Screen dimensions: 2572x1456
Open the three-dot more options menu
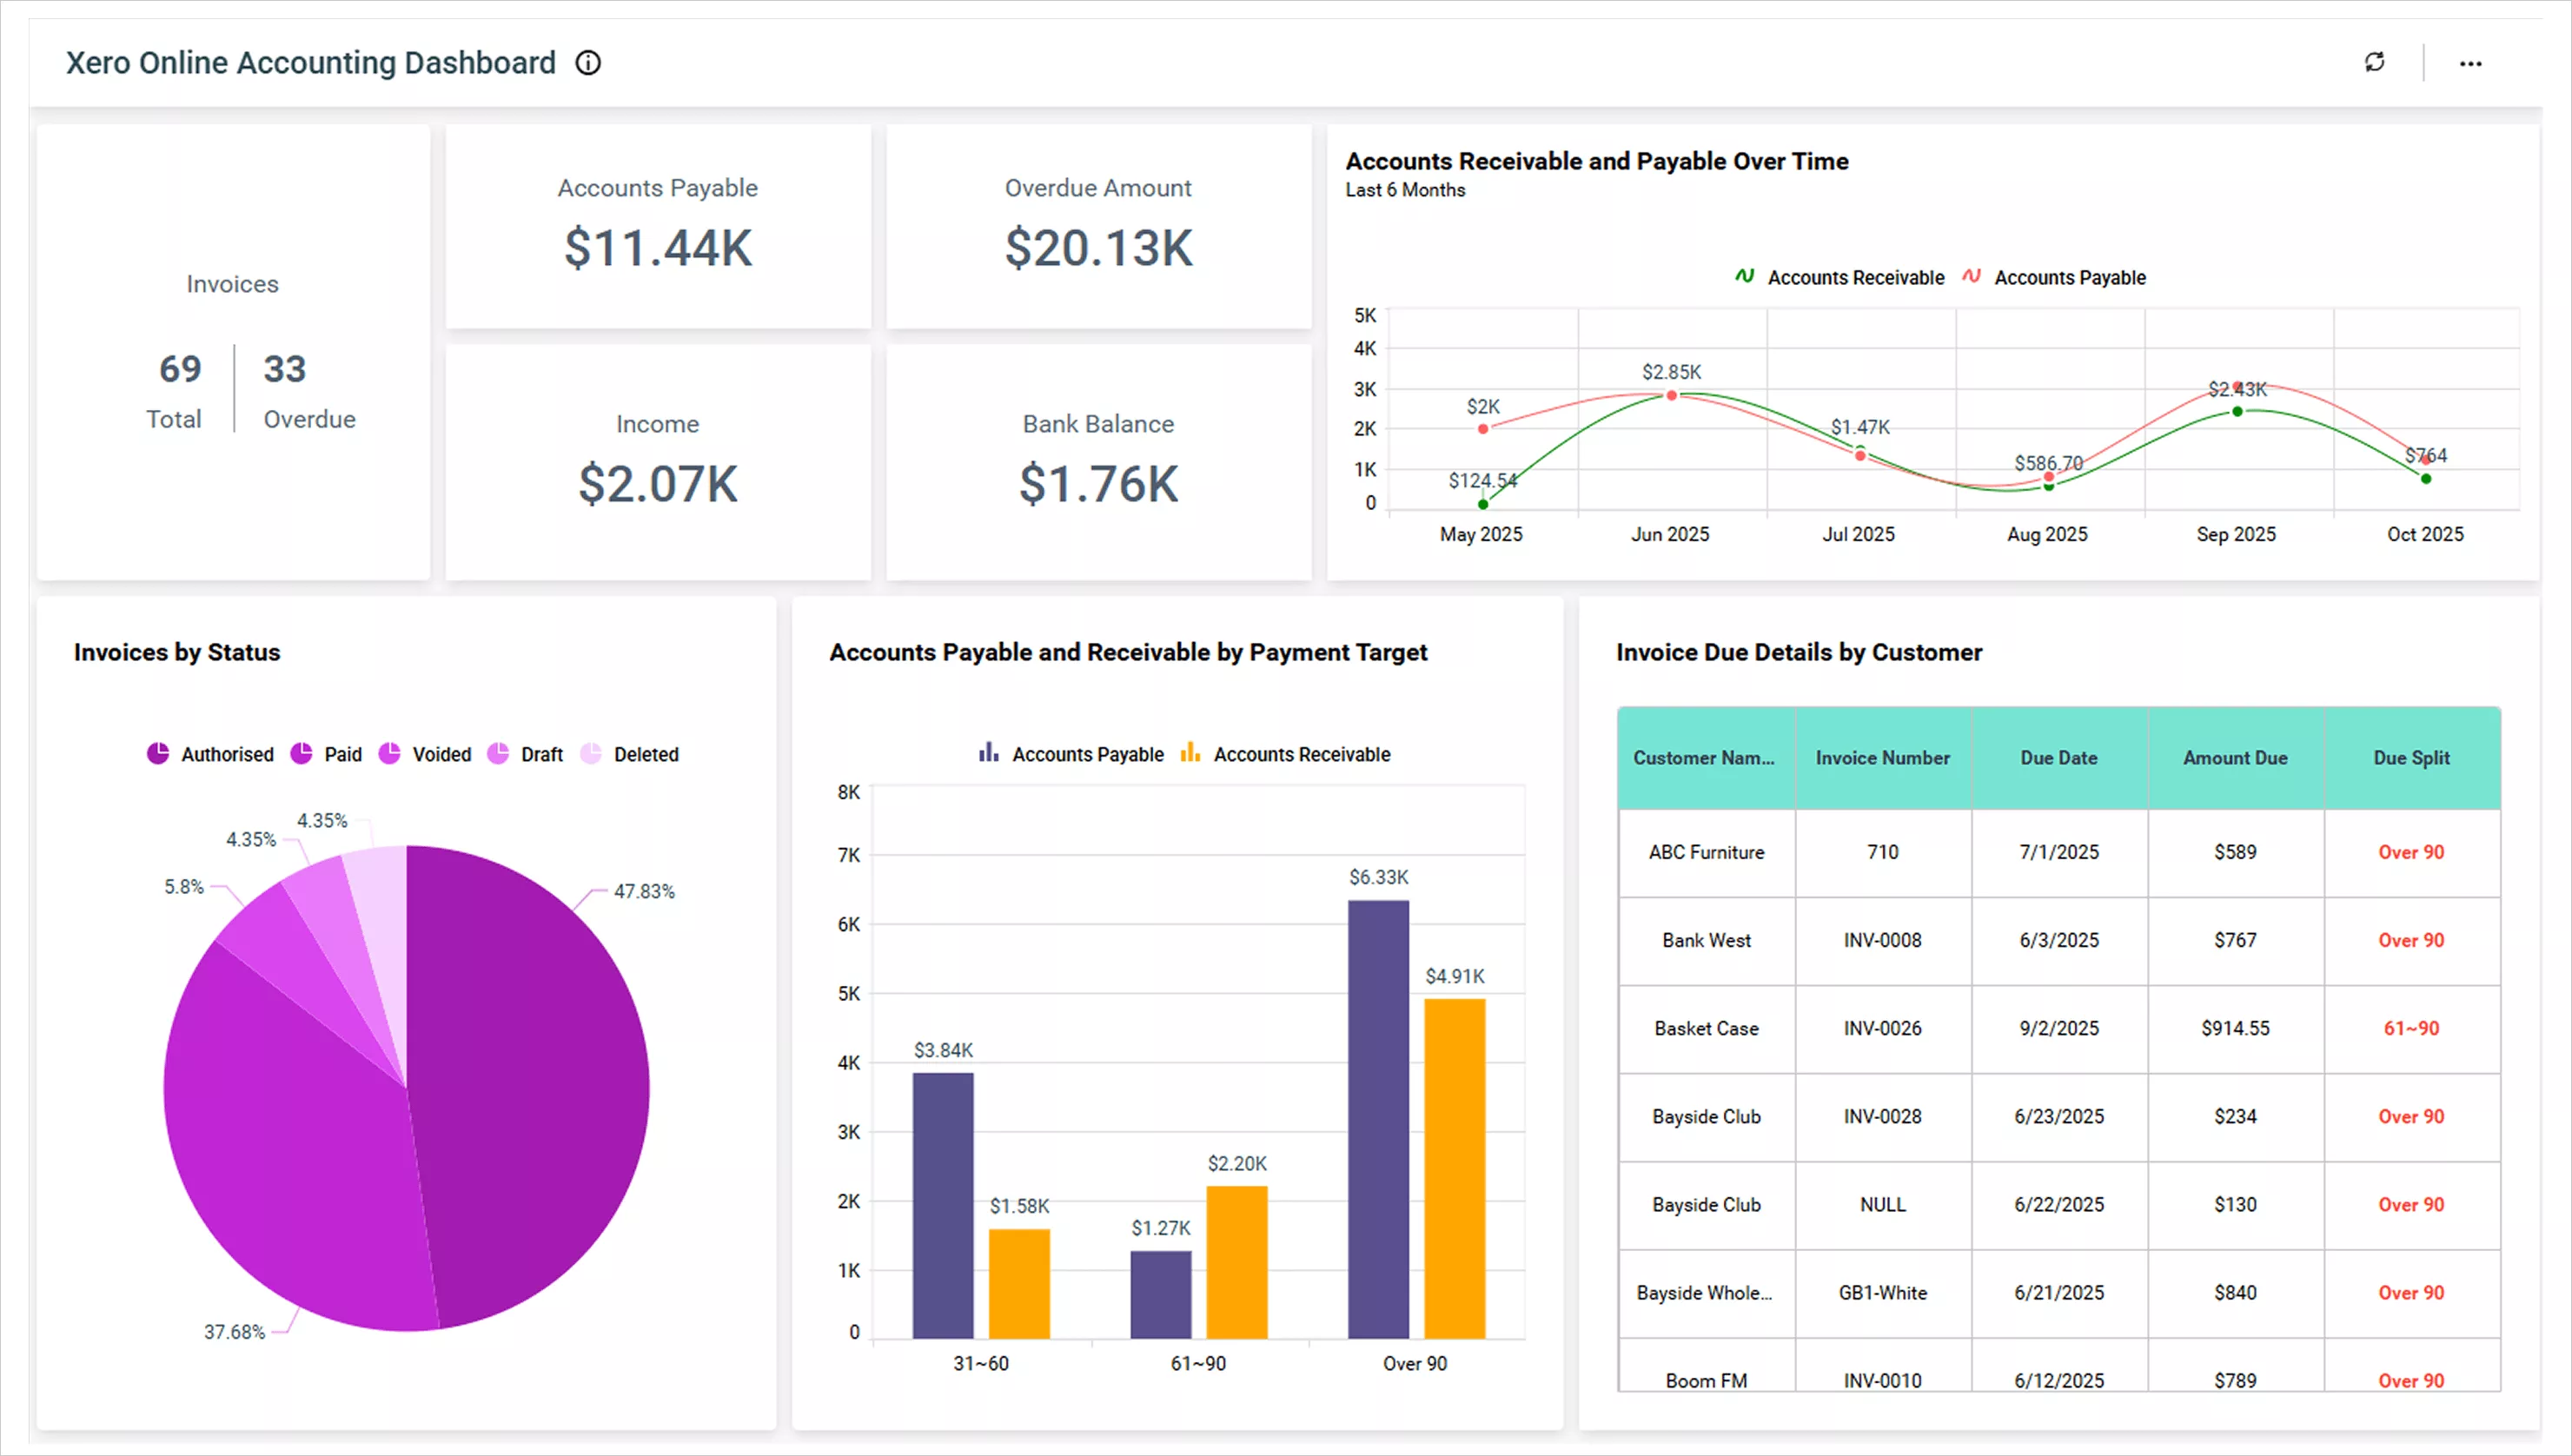pos(2470,63)
